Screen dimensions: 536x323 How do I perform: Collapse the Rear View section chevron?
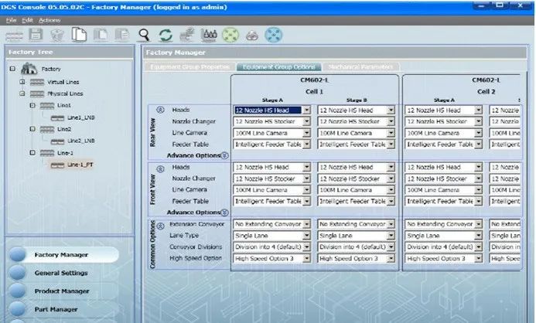160,110
